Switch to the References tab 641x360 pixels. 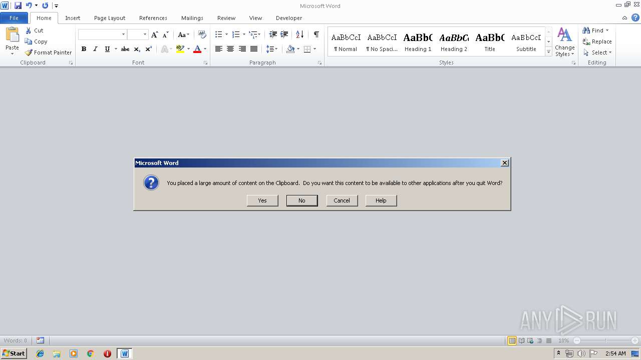(153, 18)
